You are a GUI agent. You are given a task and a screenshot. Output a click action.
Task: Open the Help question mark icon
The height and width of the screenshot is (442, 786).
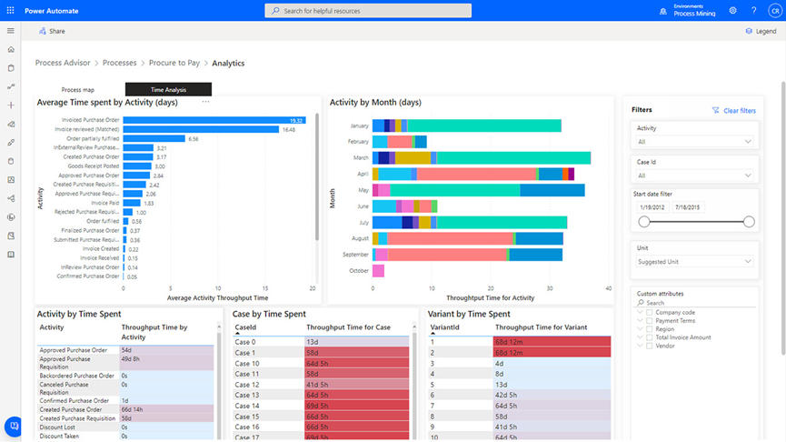pos(753,11)
